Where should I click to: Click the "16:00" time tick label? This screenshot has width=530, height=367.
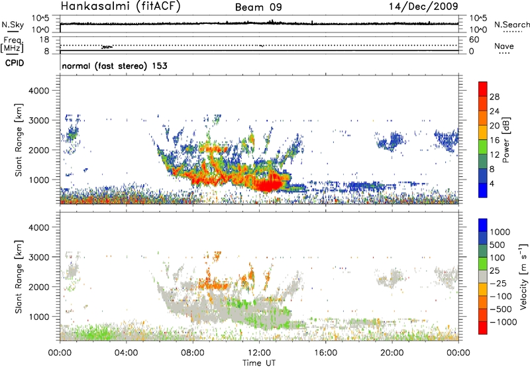[325, 353]
